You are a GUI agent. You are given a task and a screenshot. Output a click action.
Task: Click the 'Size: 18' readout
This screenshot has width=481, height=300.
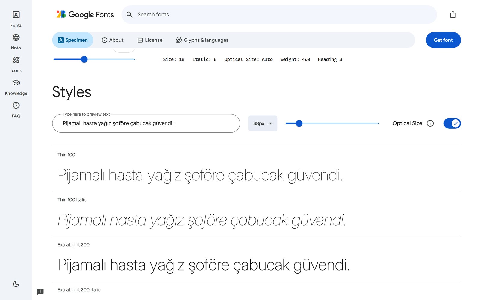(174, 59)
